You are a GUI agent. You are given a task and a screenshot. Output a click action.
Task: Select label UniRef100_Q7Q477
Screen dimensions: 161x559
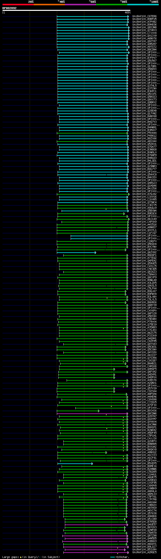[x=144, y=147]
